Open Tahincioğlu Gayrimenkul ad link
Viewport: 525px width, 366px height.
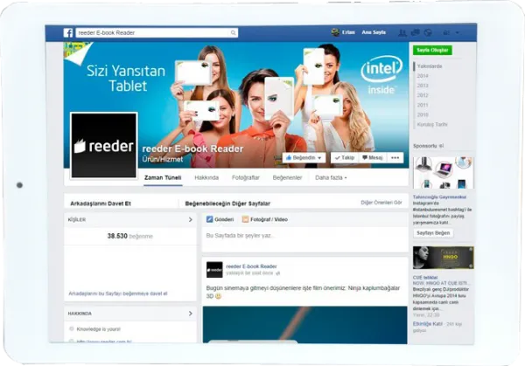pos(439,197)
